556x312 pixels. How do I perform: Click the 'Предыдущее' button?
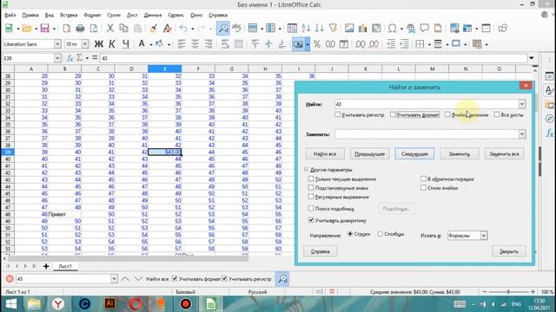tap(370, 153)
